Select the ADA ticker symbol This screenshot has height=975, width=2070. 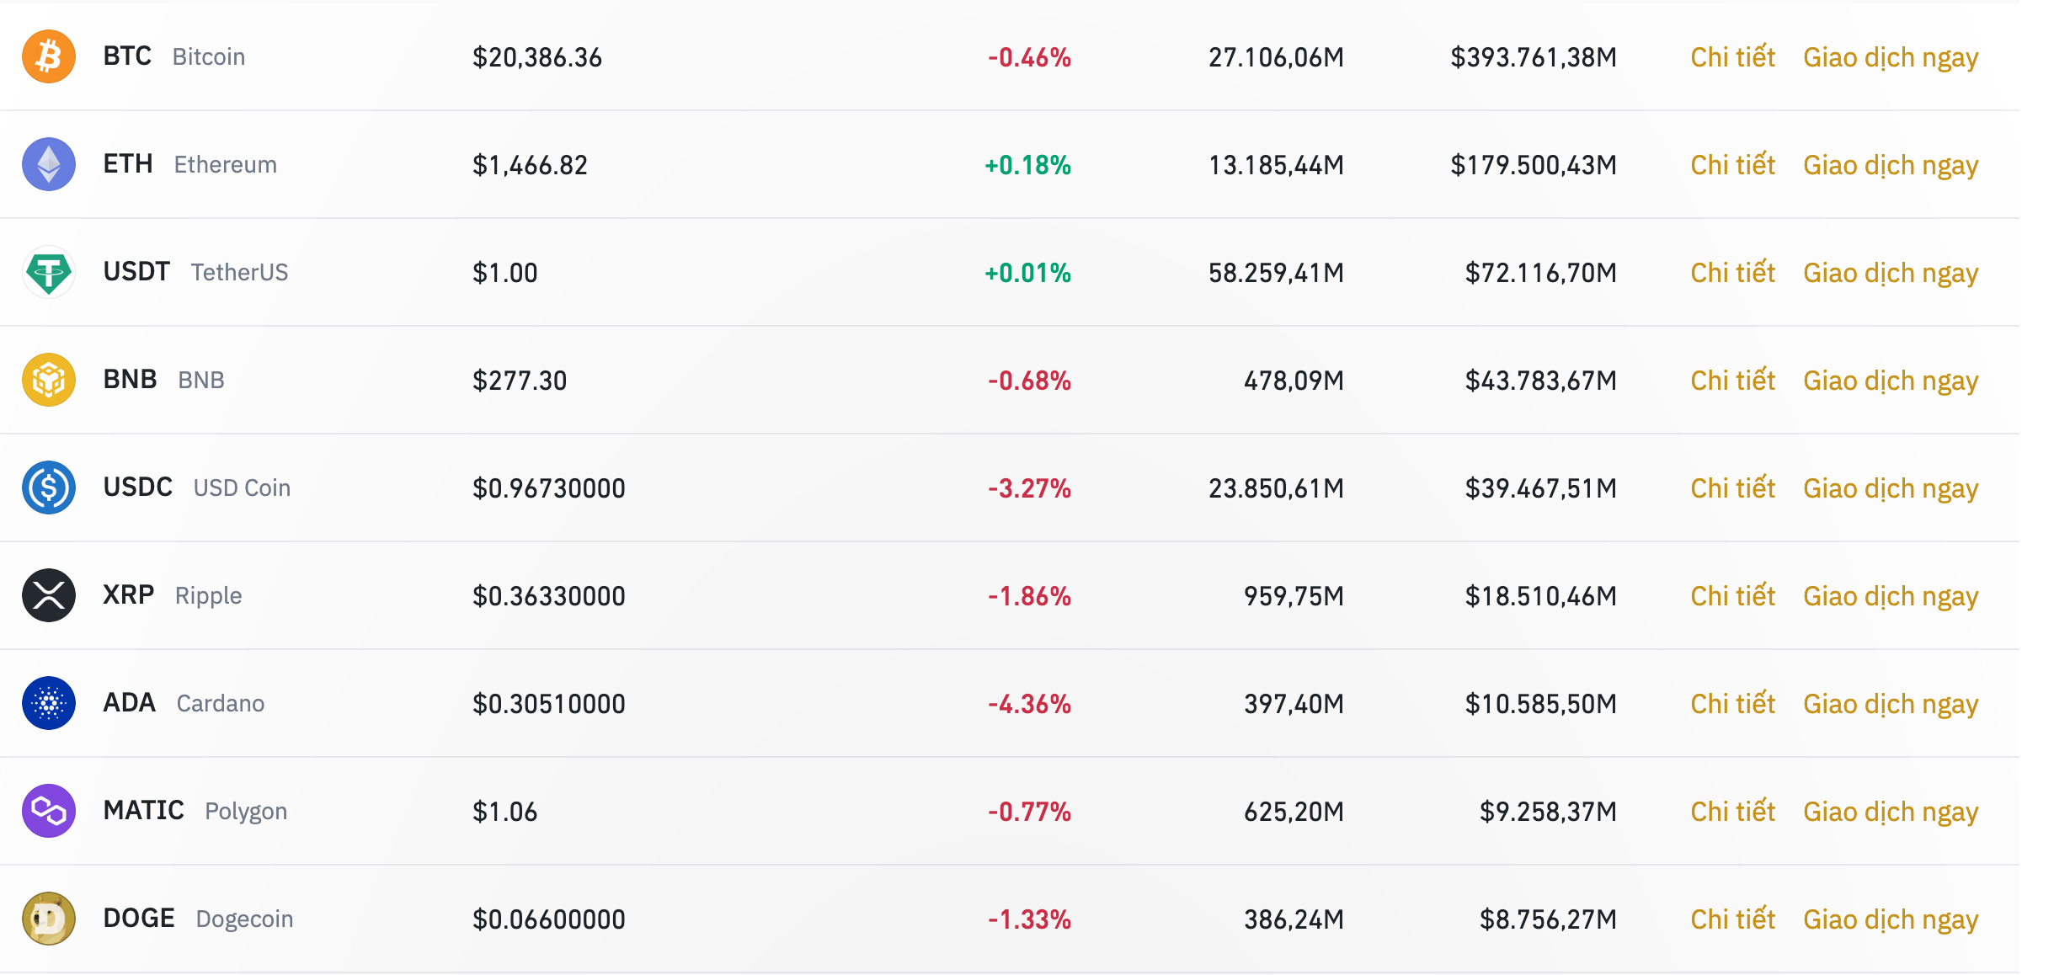tap(129, 702)
